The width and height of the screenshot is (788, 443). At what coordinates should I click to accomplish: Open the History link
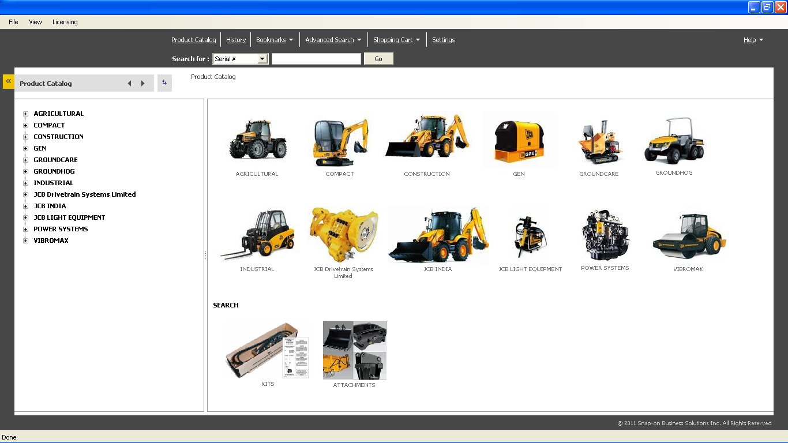236,40
